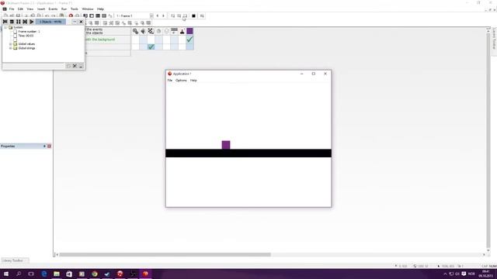Click the System object column icon

(135, 31)
